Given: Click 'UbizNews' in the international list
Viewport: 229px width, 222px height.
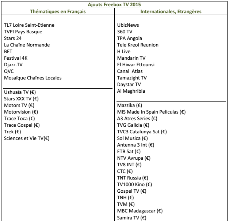Looking at the screenshot, I should (128, 25).
